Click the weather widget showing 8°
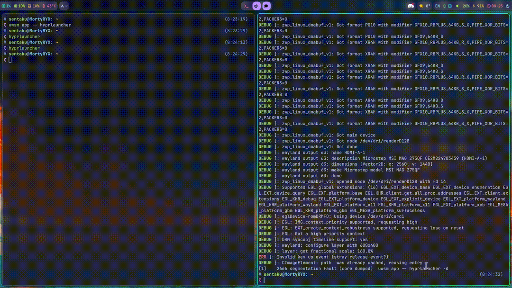Viewport: 512px width, 288px height. (x=424, y=6)
